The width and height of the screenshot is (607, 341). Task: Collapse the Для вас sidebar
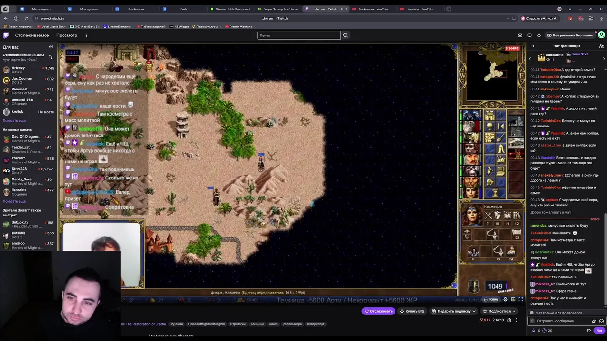[51, 47]
